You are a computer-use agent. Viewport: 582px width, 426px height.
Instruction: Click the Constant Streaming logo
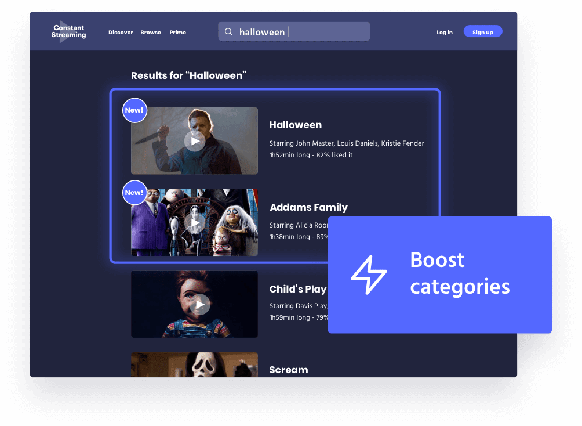68,31
